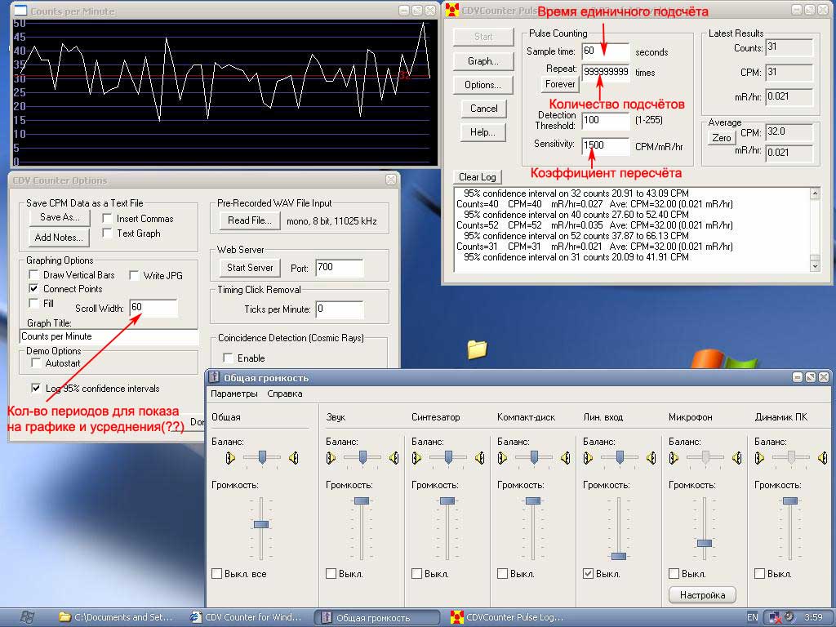Uncheck Log 95% confidence intervals
This screenshot has height=627, width=836.
pos(36,389)
